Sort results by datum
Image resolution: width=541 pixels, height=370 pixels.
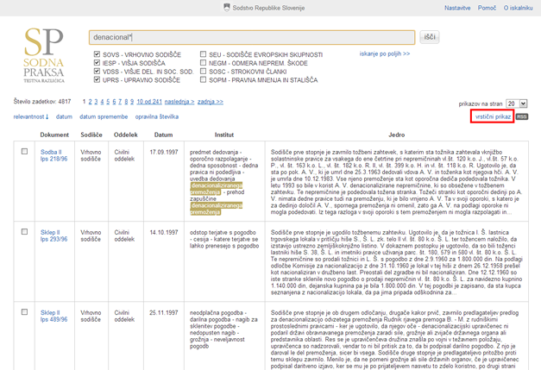click(x=64, y=116)
